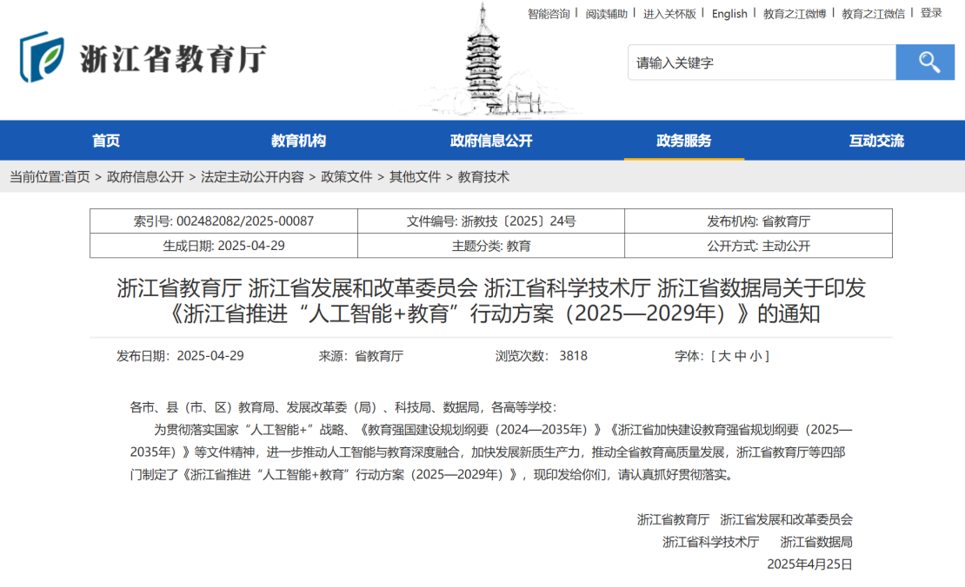Open 教育之江微博 link

pos(795,14)
